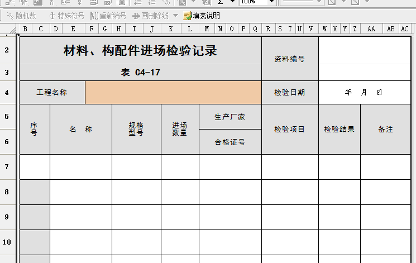Click the 年 月 日 date cell

click(364, 93)
